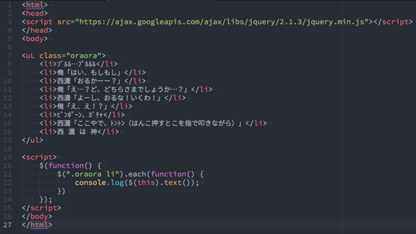
Task: Click the opening script tag on line 19
Action: coord(40,158)
